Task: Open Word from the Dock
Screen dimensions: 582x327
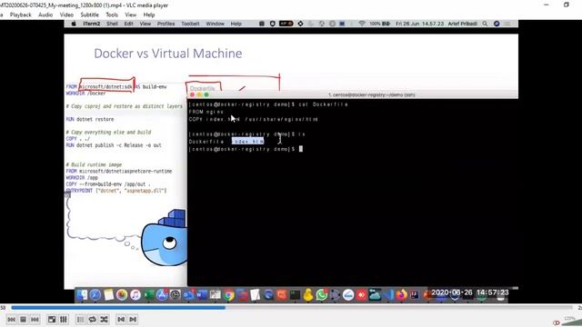Action: point(202,295)
